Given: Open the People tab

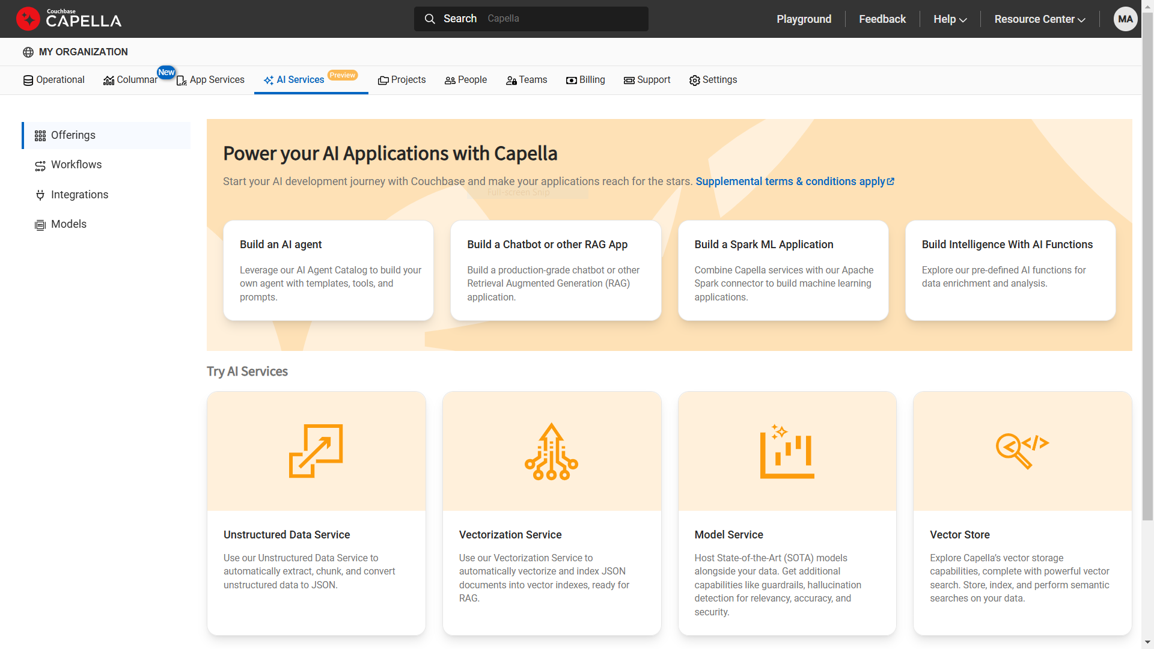Looking at the screenshot, I should 466,80.
